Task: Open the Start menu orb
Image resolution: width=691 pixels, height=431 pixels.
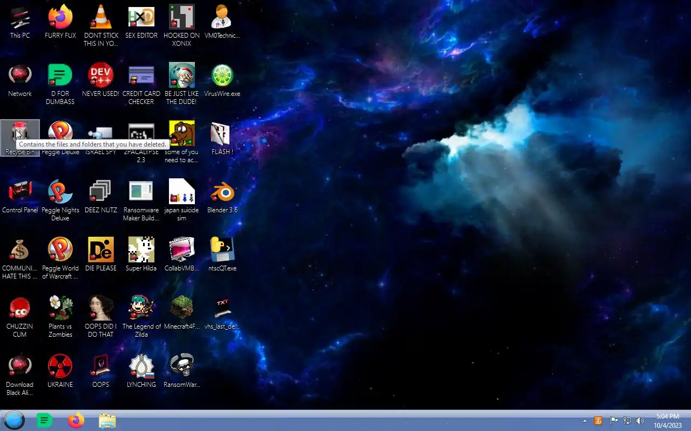Action: (14, 420)
